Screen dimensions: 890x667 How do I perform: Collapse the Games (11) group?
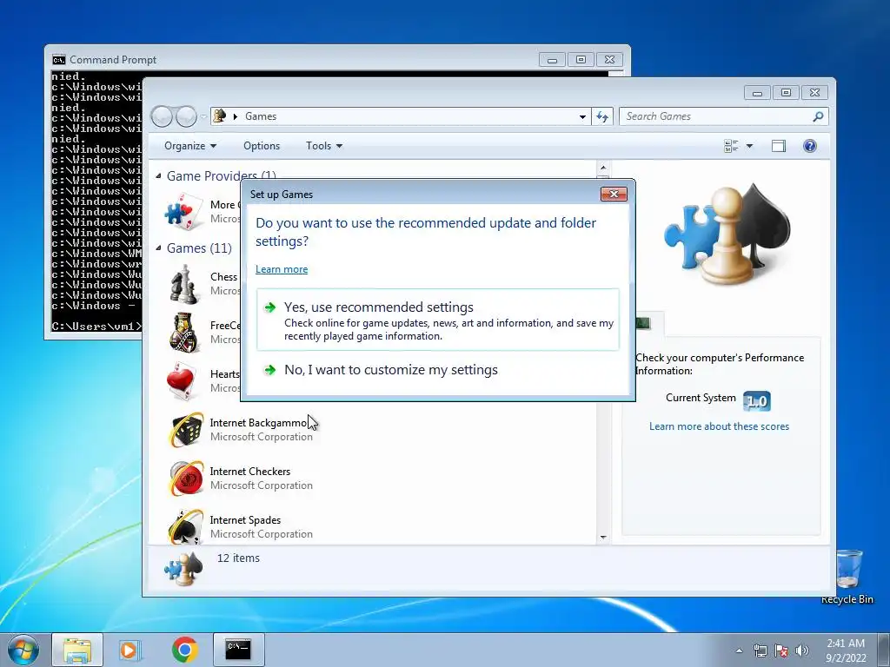point(159,248)
